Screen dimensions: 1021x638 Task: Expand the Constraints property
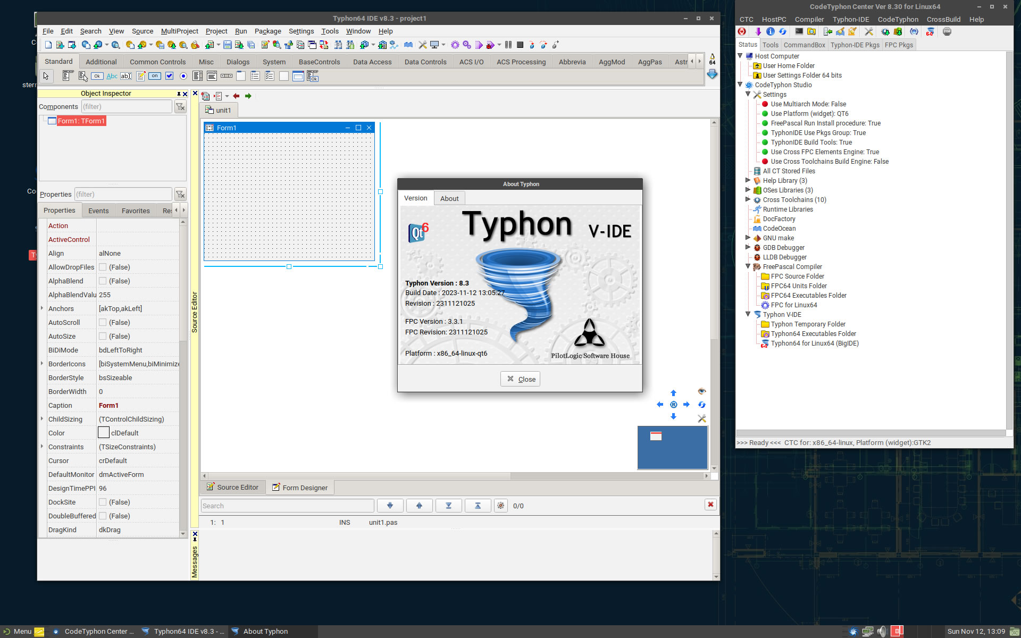[x=42, y=447]
